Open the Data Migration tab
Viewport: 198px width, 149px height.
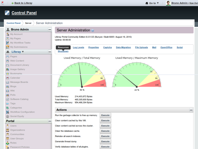123,47
